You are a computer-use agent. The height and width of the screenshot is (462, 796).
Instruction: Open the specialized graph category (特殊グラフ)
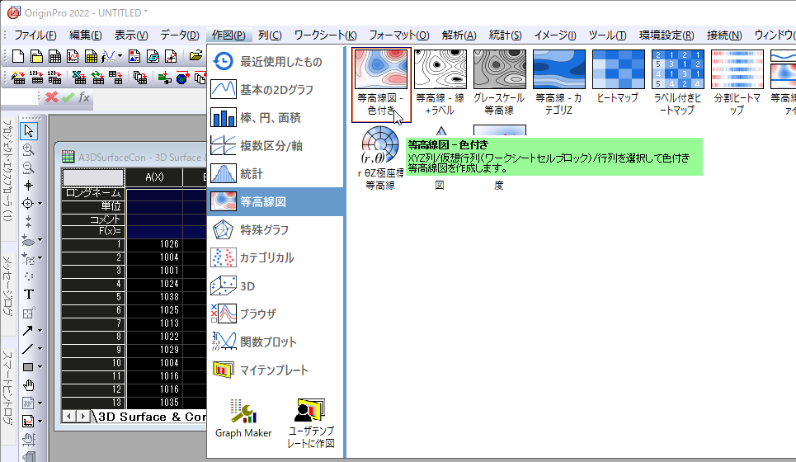[x=276, y=229]
